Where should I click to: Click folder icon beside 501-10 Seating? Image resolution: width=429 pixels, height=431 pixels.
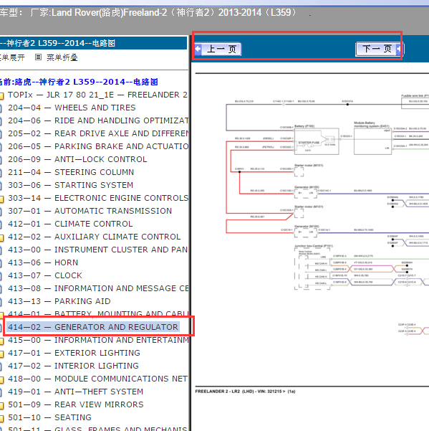coord(1,419)
